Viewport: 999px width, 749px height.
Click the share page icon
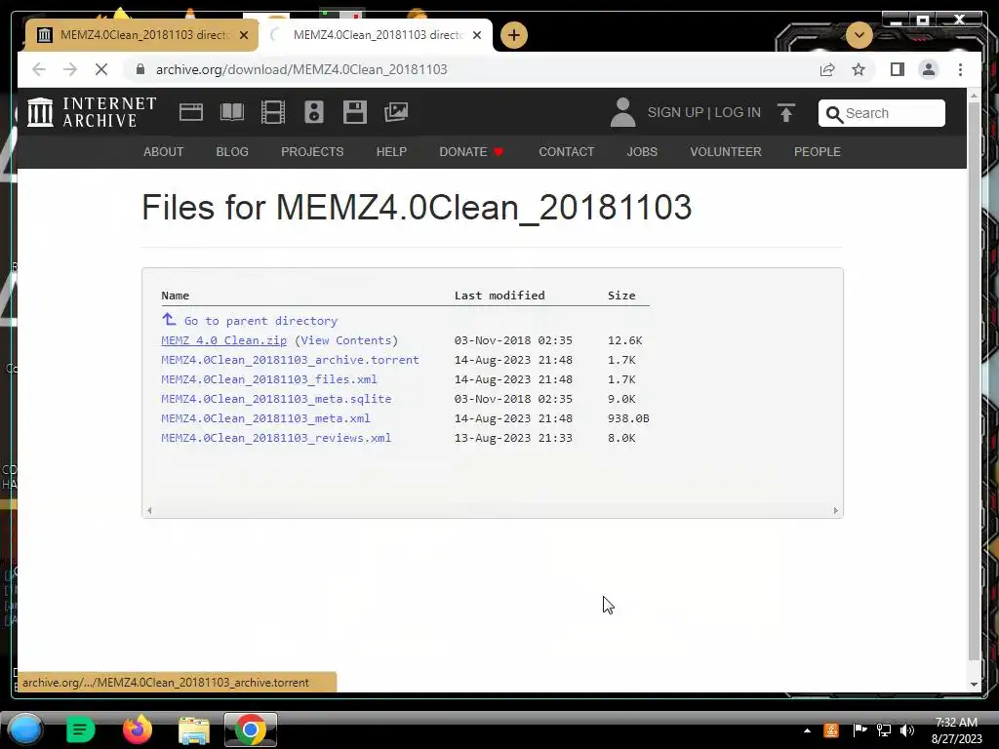[827, 69]
